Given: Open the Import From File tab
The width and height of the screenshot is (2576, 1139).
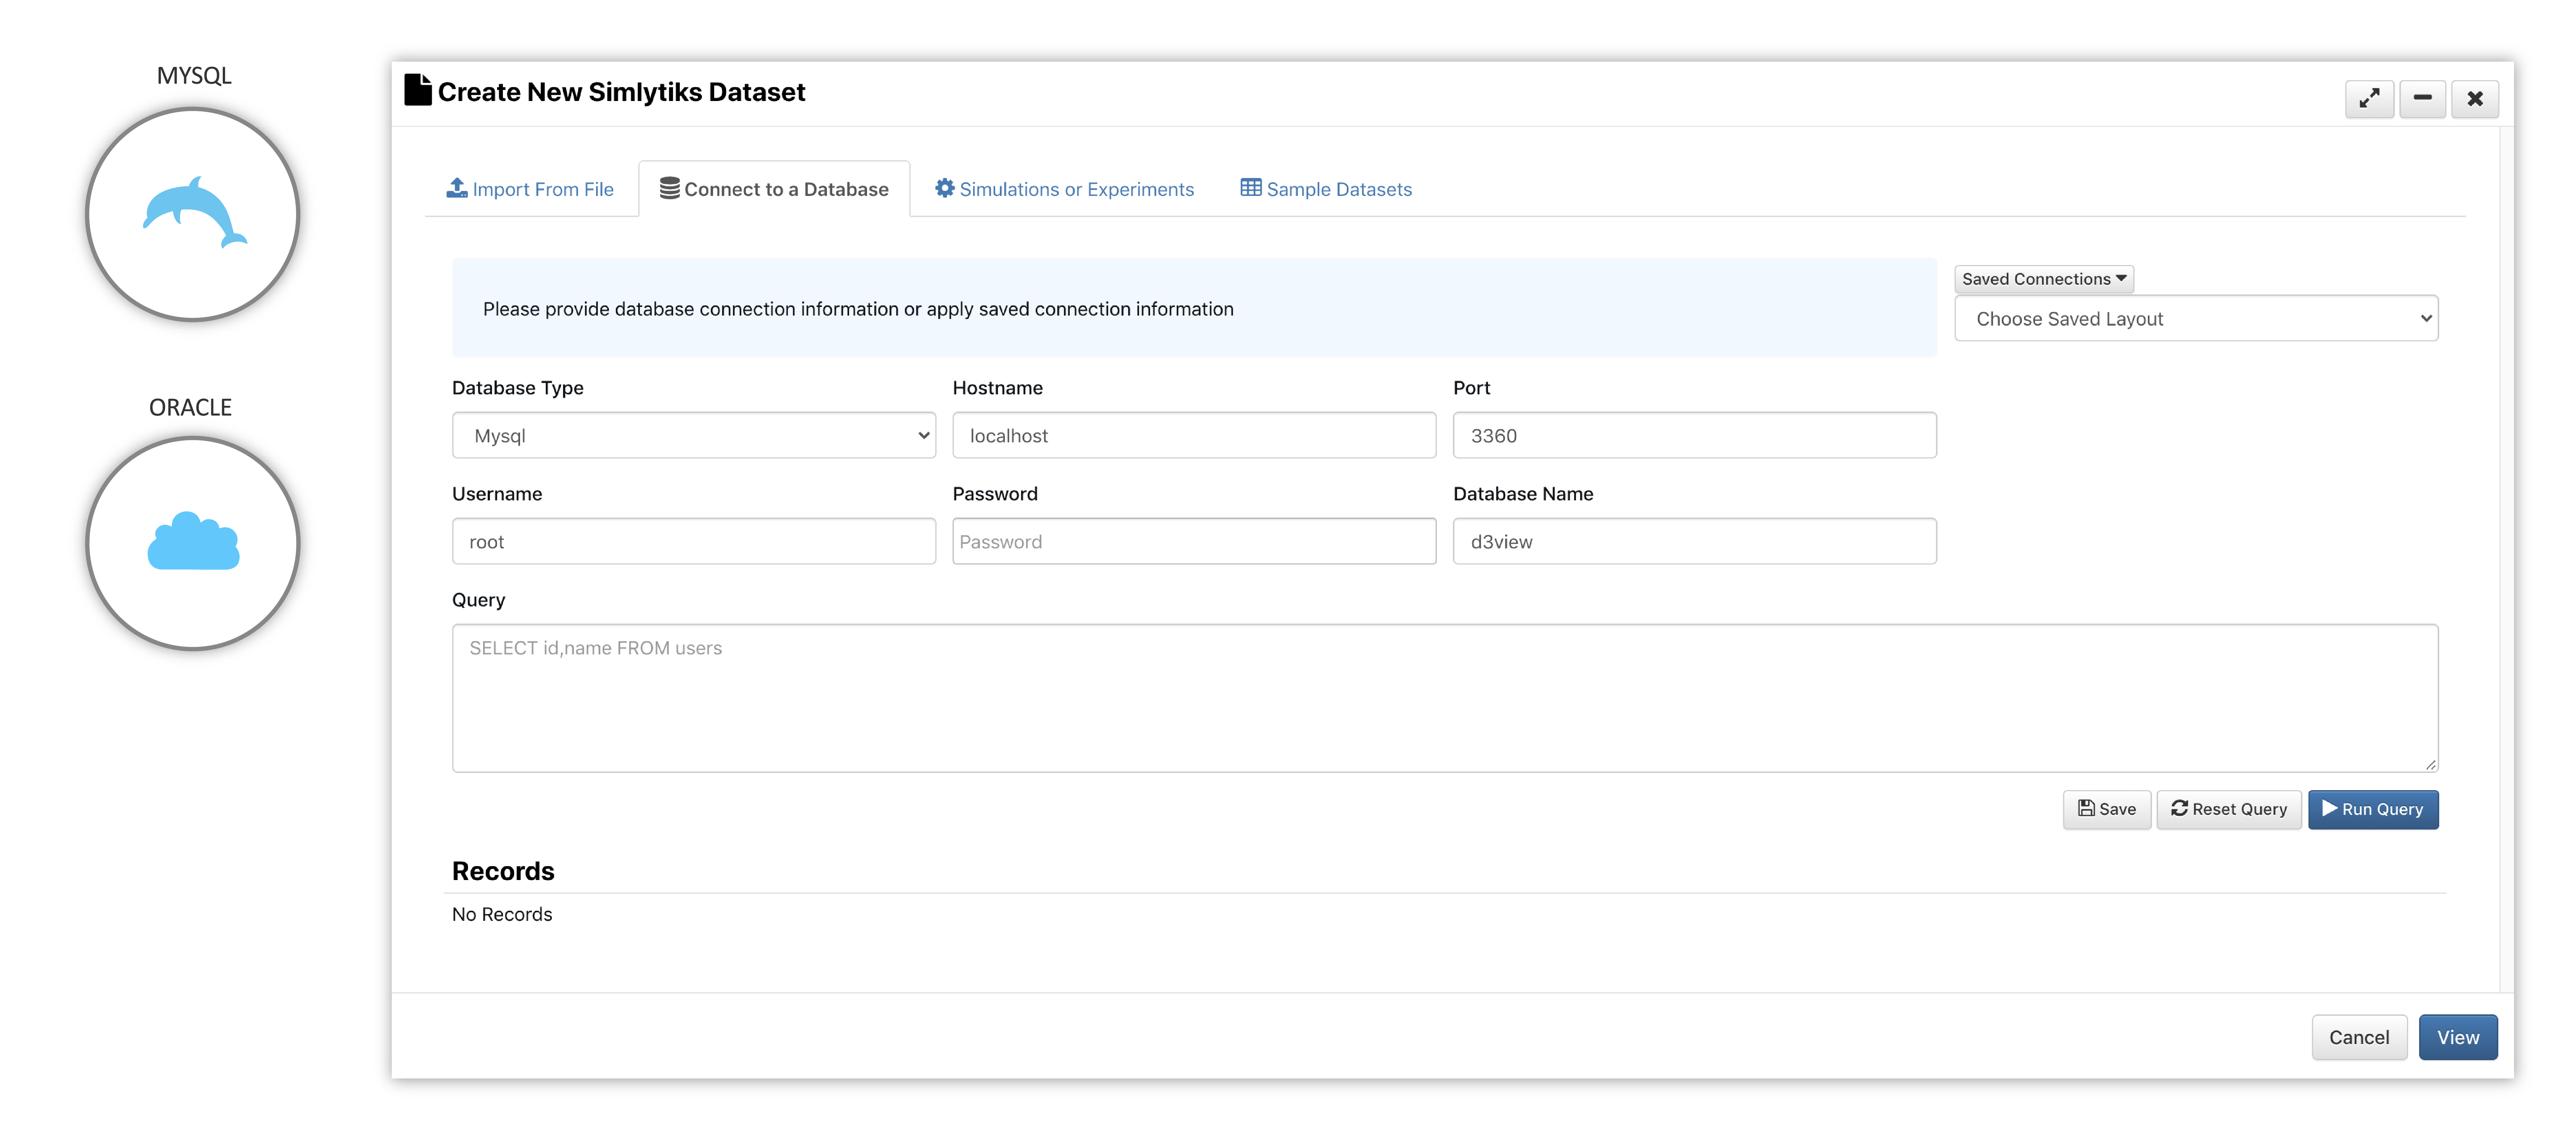Looking at the screenshot, I should pyautogui.click(x=530, y=189).
